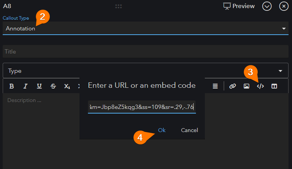This screenshot has height=169, width=292.
Task: Collapse the panel with the chevron-down circle
Action: 267,6
